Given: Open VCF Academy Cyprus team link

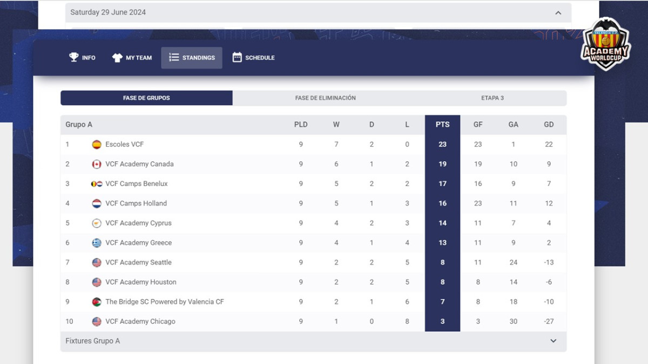Looking at the screenshot, I should pyautogui.click(x=138, y=223).
